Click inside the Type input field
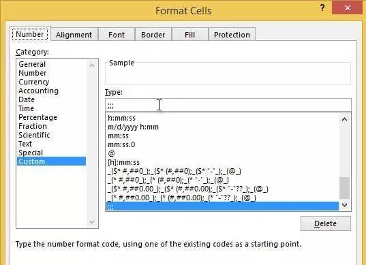Screen dimensions: 366x265 click(x=228, y=105)
